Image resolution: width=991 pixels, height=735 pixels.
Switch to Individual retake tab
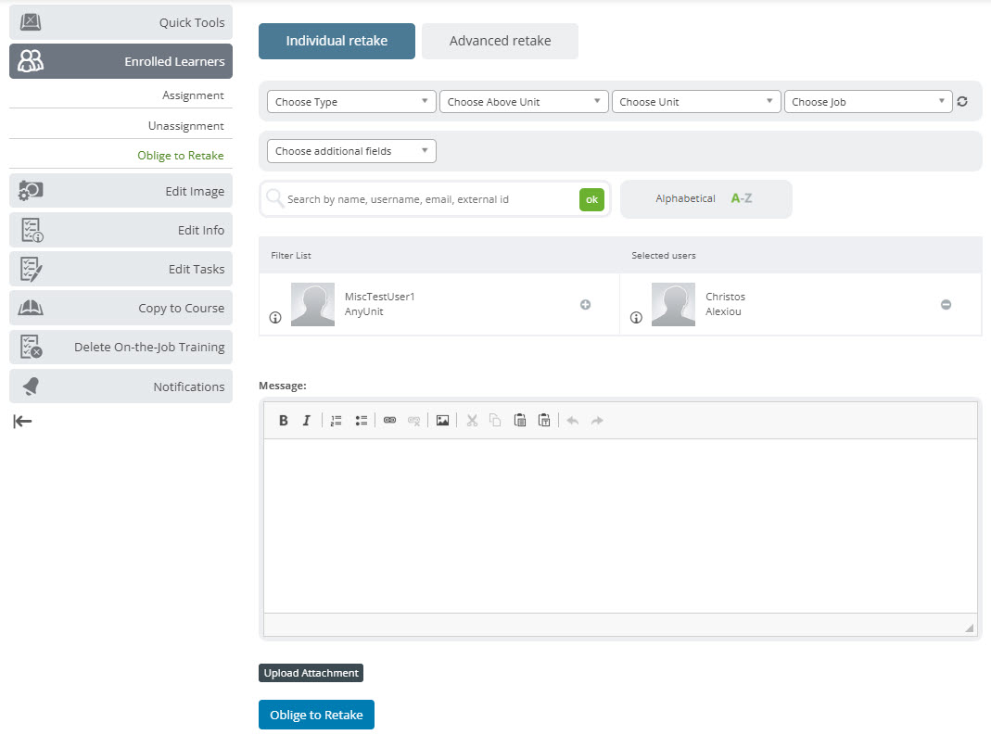point(337,41)
